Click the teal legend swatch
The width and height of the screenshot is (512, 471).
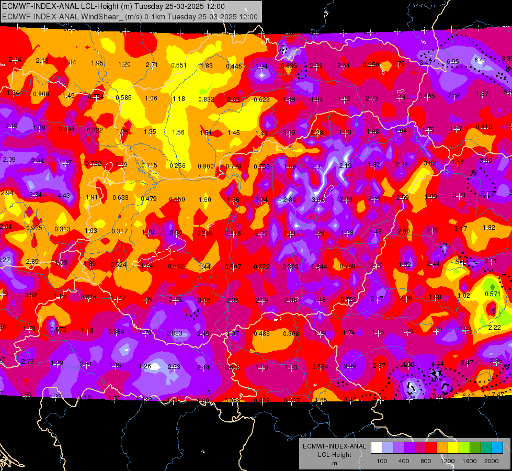486,447
